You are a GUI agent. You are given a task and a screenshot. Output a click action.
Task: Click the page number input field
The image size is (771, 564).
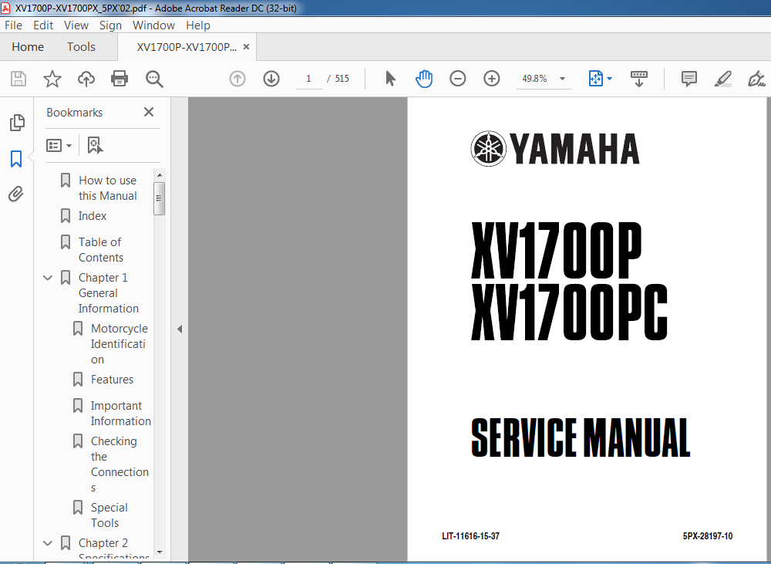[x=309, y=79]
